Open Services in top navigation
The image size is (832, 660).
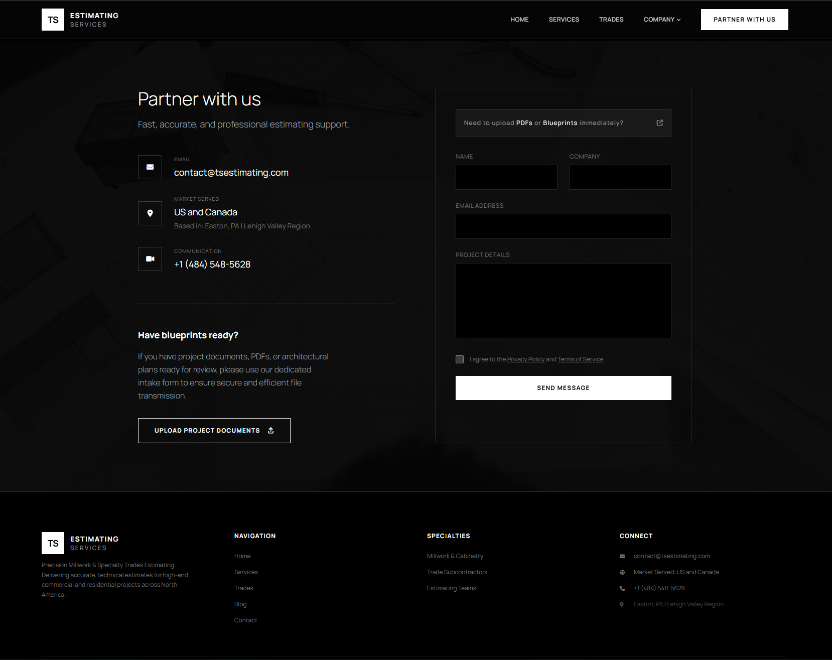pyautogui.click(x=564, y=20)
